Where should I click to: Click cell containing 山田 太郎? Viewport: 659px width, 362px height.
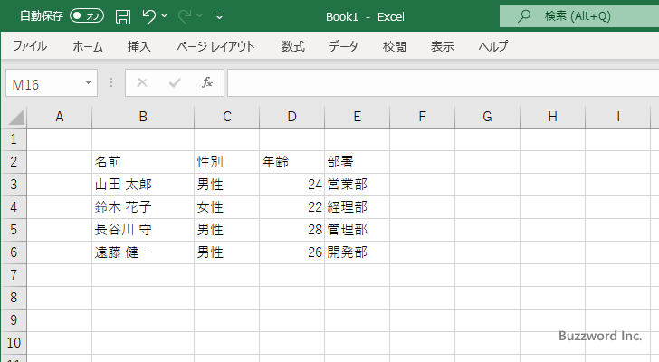point(143,185)
